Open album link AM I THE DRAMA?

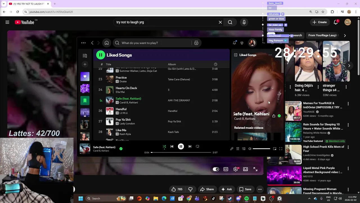click(179, 100)
